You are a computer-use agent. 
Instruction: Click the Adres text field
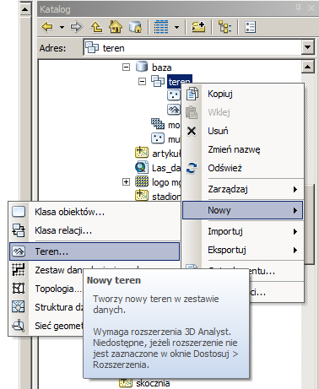[x=192, y=47]
